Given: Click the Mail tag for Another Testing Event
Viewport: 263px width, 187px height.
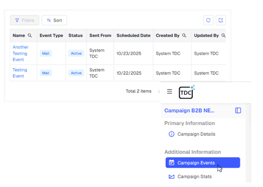Looking at the screenshot, I should 46,54.
